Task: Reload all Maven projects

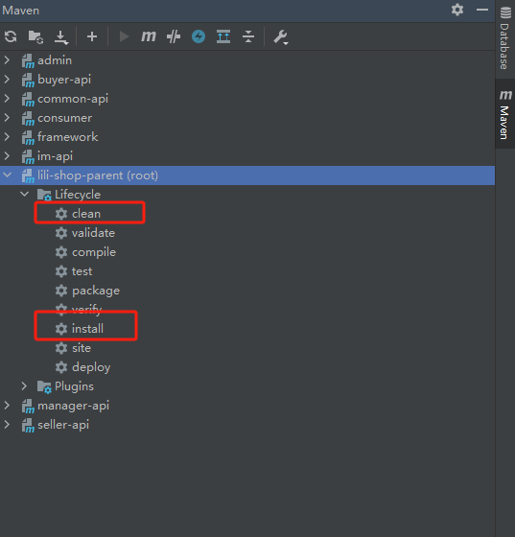Action: (11, 36)
